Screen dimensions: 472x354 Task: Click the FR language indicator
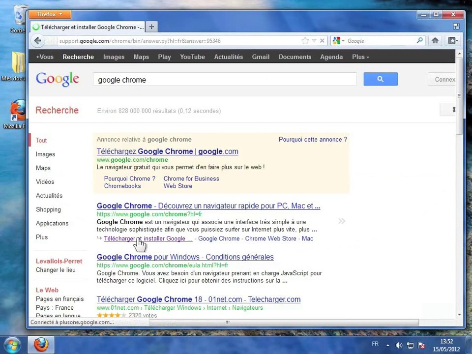375,344
